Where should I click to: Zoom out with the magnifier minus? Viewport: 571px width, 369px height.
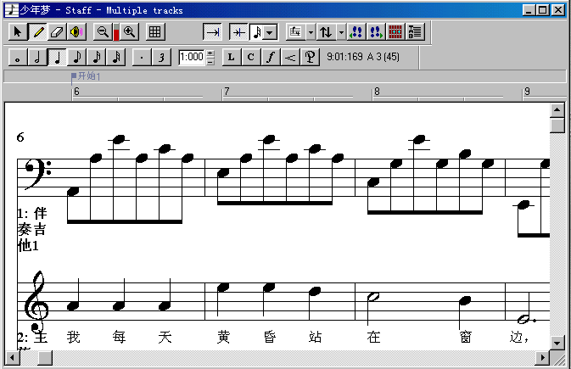tap(102, 32)
